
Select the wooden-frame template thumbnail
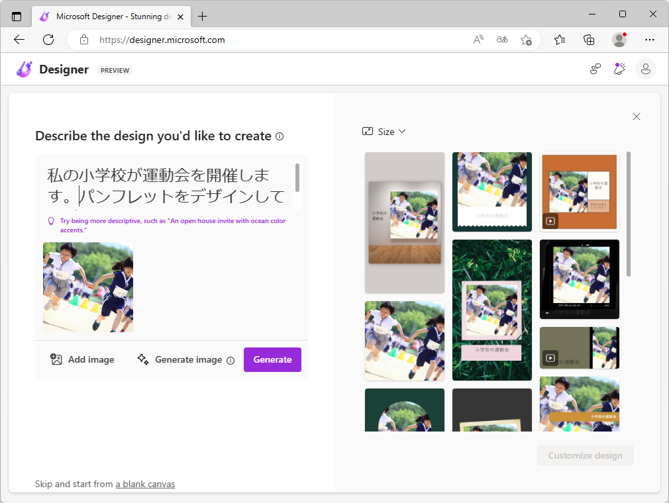[404, 222]
